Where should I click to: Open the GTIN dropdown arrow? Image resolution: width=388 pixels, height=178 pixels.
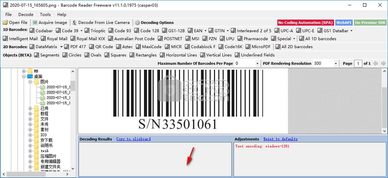[x=228, y=31]
